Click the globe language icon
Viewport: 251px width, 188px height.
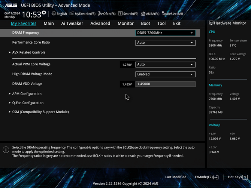[54, 13]
